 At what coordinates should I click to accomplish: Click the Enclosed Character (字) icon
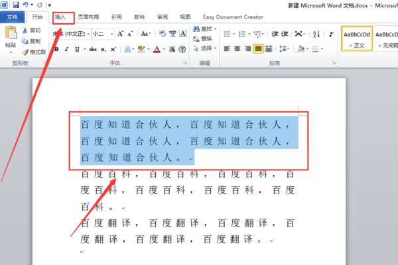(182, 49)
